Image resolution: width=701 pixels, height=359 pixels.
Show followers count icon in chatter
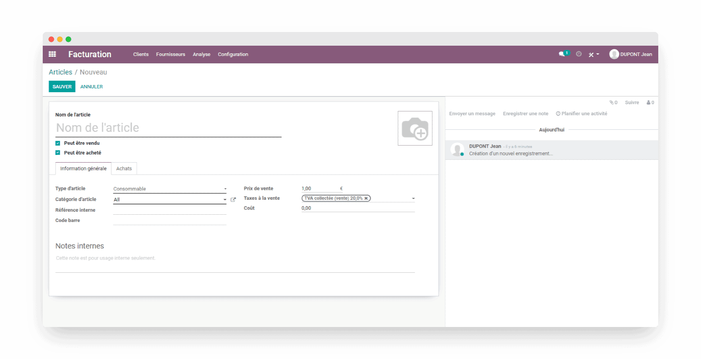click(x=650, y=102)
